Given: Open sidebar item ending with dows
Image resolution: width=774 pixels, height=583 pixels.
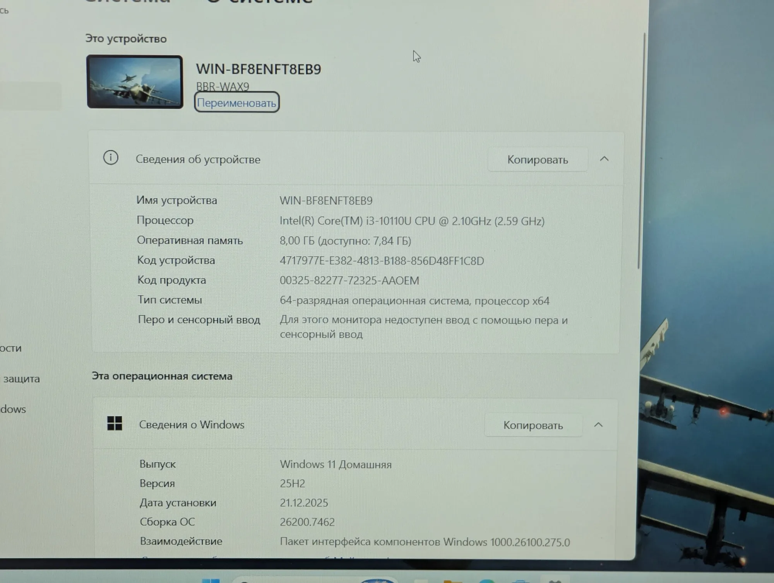Looking at the screenshot, I should [13, 409].
